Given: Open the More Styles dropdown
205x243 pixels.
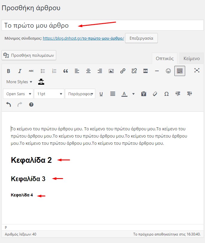Looking at the screenshot, I should pos(19,82).
